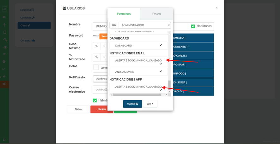Click the Guardar button in the permissions dialog

tap(132, 104)
